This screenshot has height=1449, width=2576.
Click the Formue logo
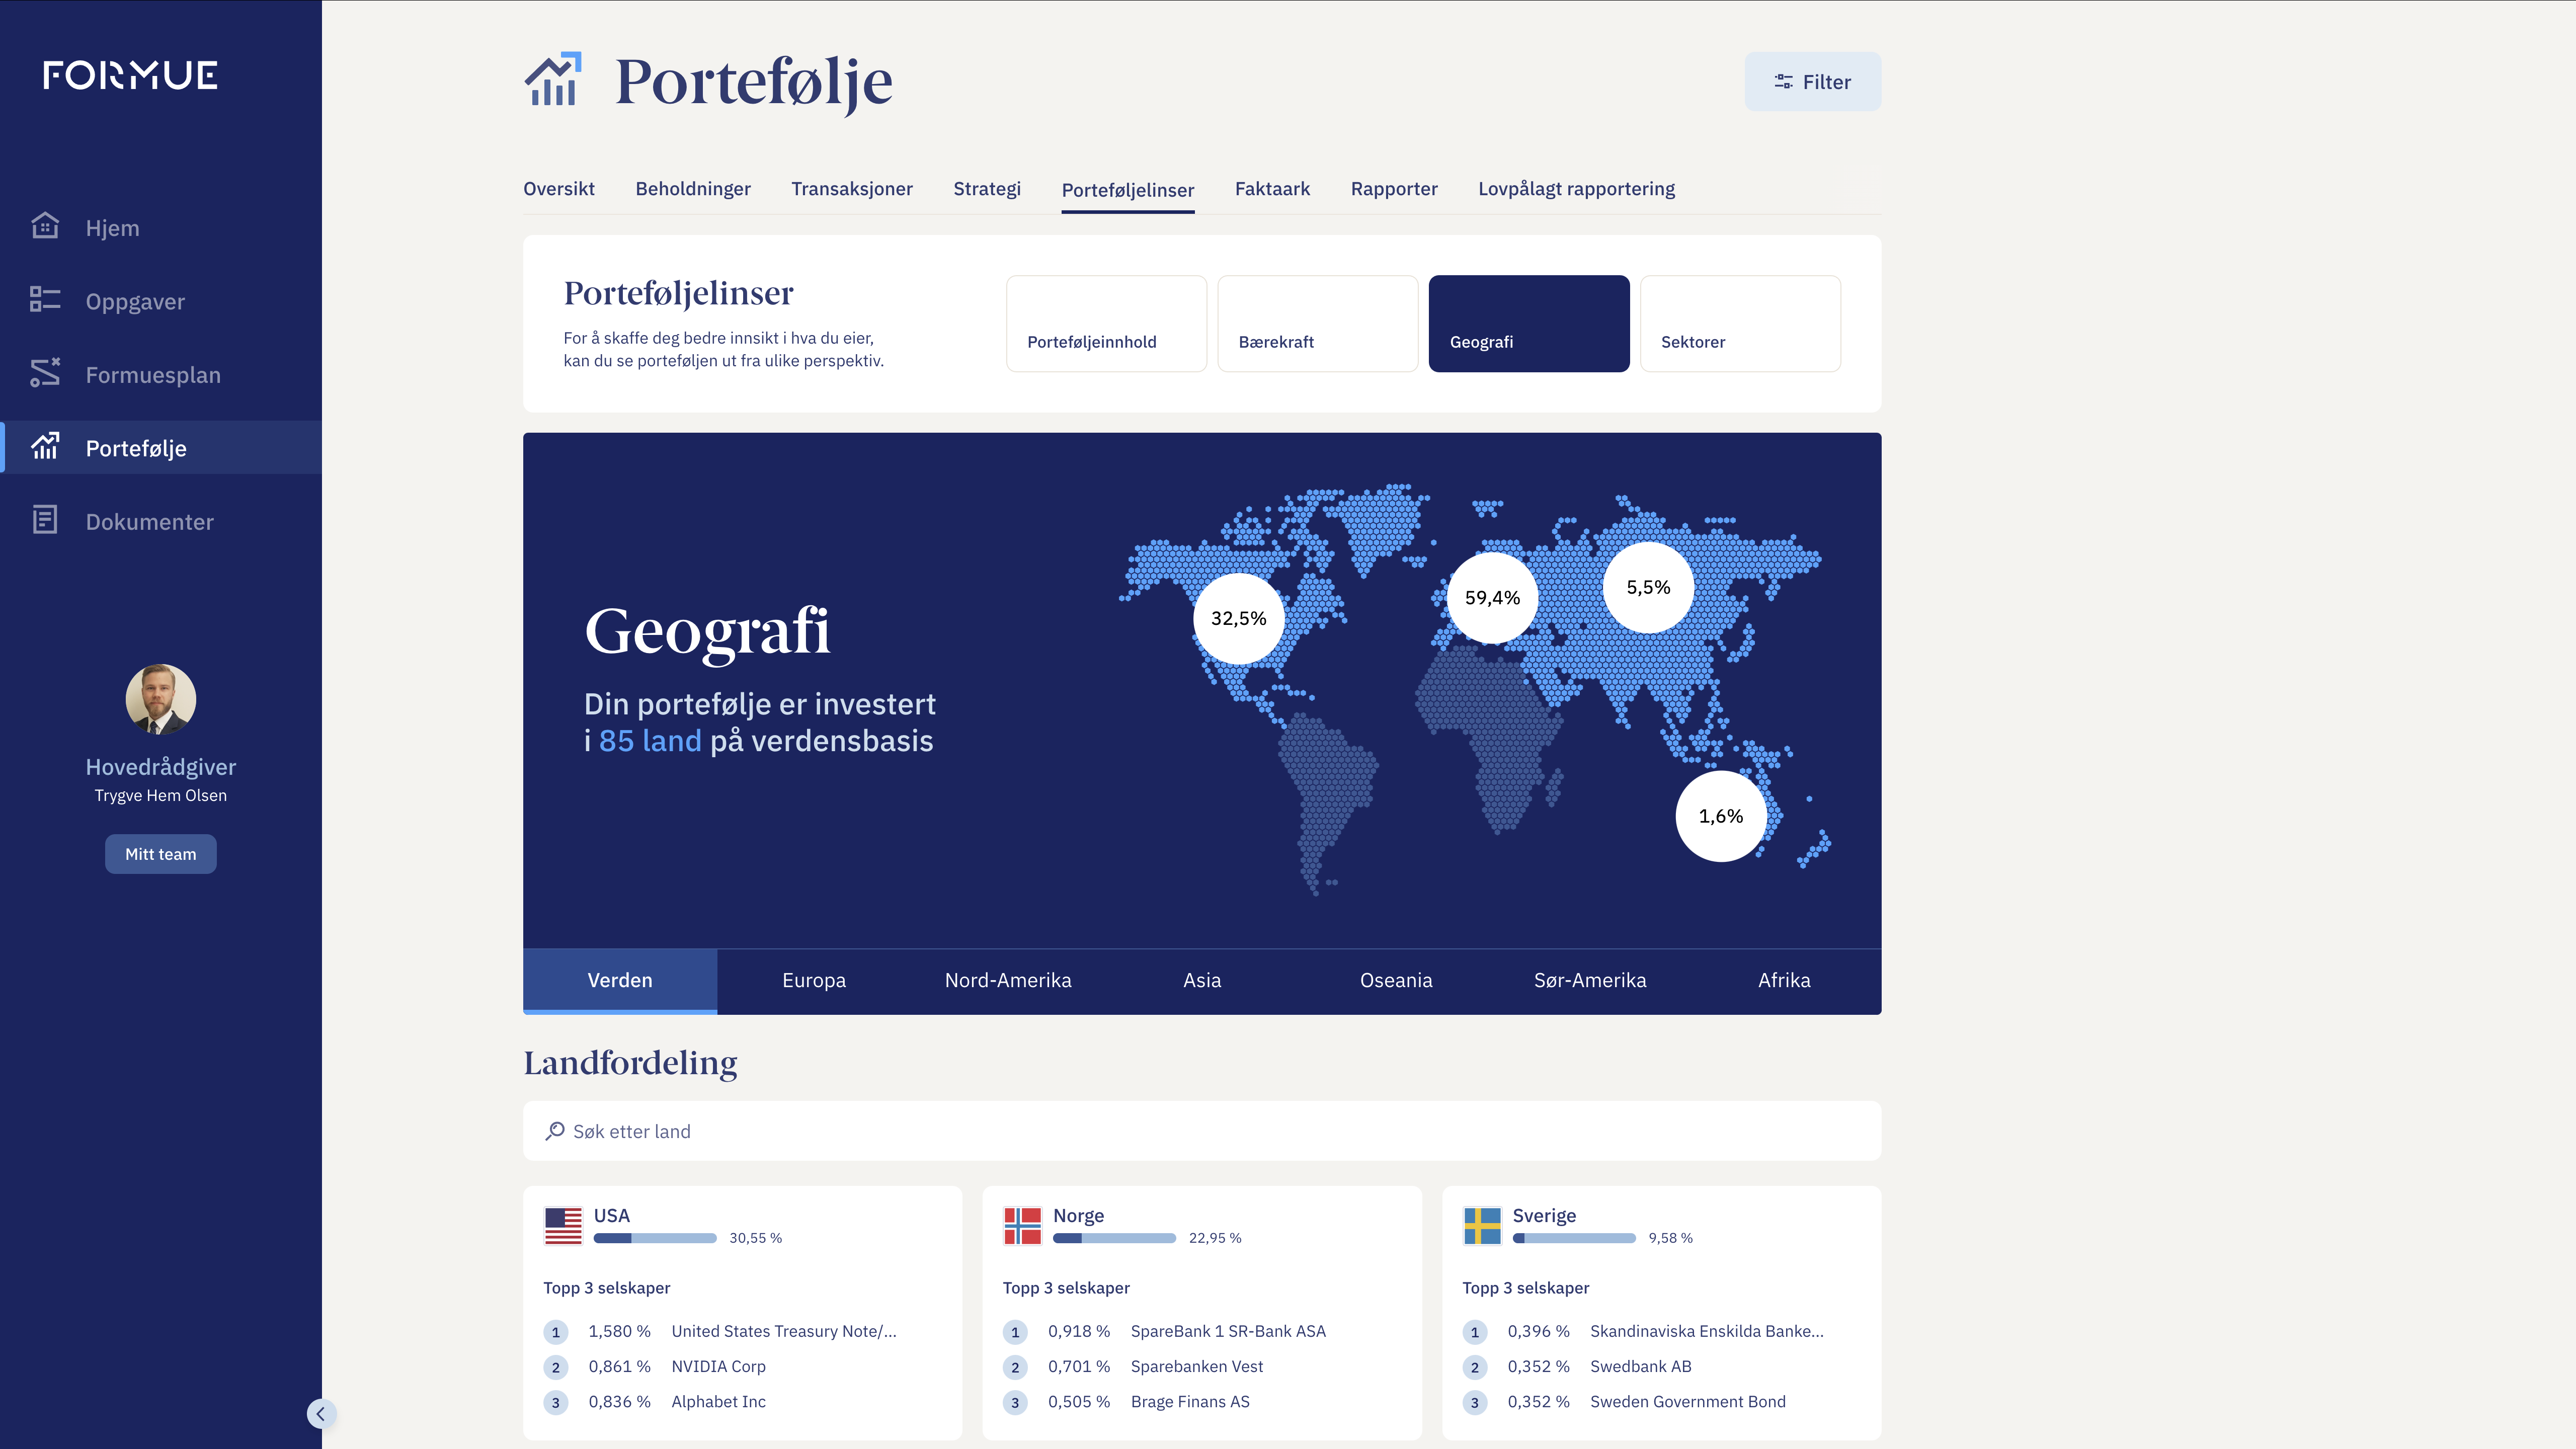point(130,75)
